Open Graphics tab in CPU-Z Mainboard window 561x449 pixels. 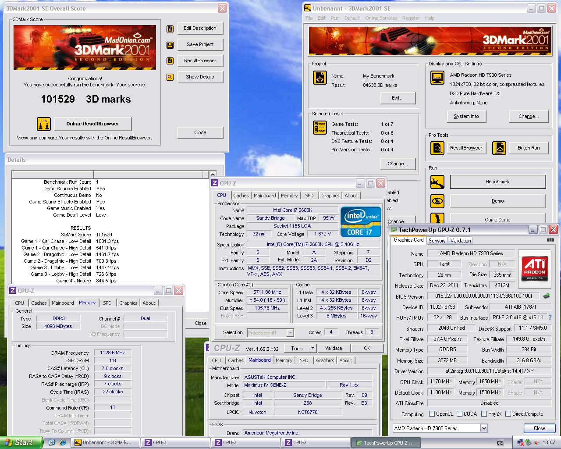tap(325, 360)
